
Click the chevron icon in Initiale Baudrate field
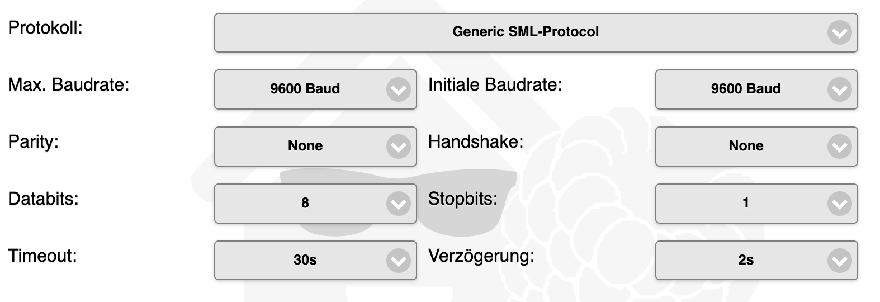(839, 90)
